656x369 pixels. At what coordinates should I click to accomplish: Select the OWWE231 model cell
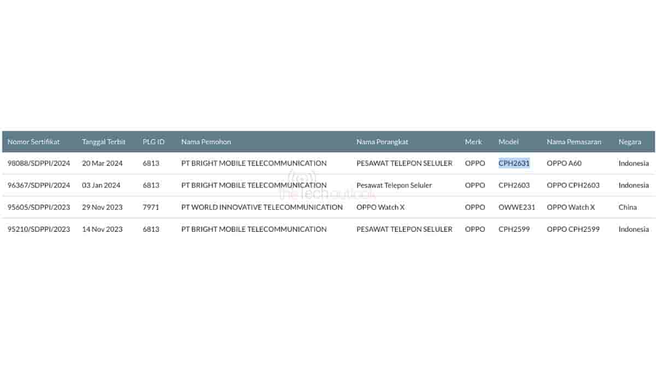pyautogui.click(x=517, y=207)
